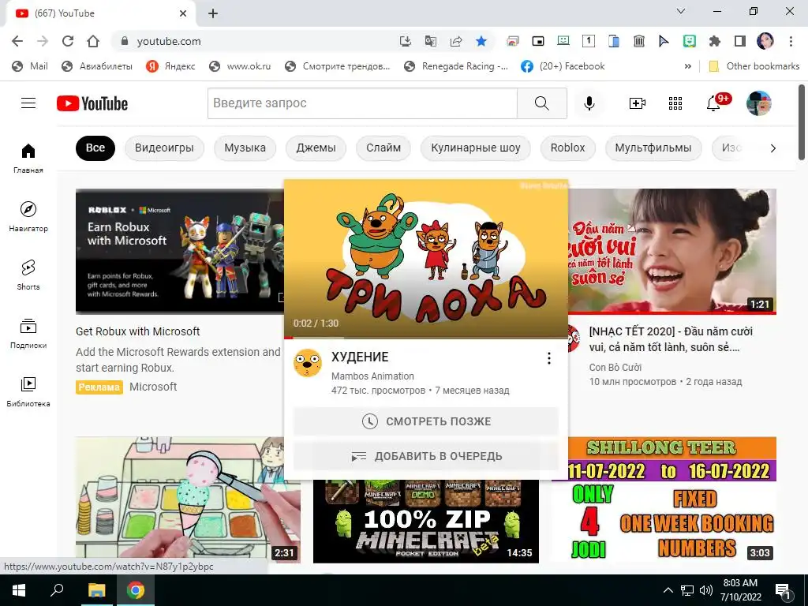
Task: Open the YouTube hamburger guide menu
Action: point(28,103)
